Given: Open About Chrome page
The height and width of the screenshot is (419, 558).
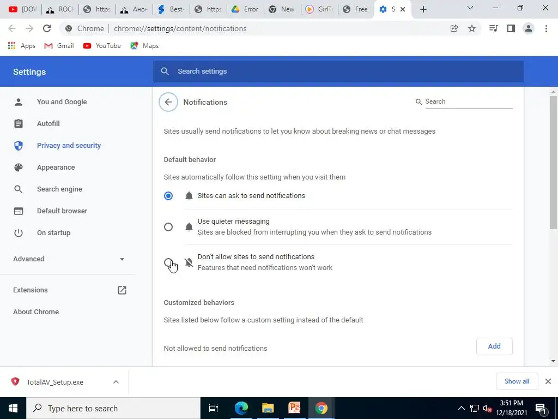Looking at the screenshot, I should tap(36, 312).
